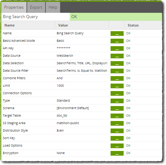Screen dimensions: 166x165
Task: Open the Help tab
Action: pyautogui.click(x=53, y=7)
